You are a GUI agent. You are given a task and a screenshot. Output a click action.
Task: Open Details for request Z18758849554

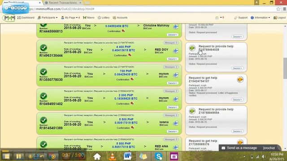click(x=237, y=131)
